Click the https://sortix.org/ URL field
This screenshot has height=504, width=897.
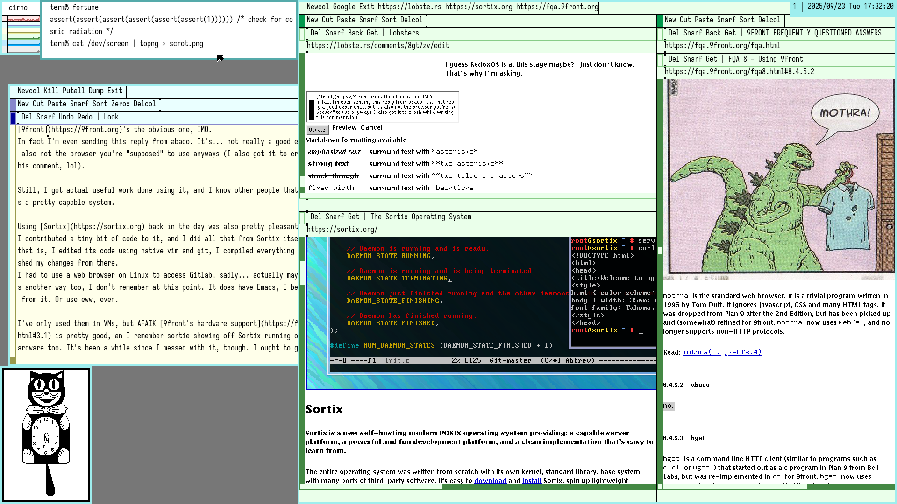tap(342, 230)
